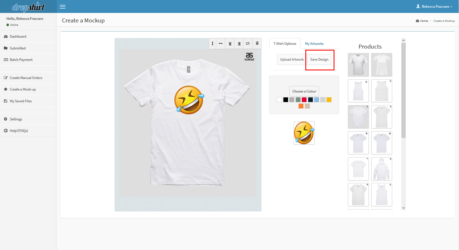Image resolution: width=459 pixels, height=250 pixels.
Task: Click the horizontal resize arrow tool
Action: [x=221, y=44]
